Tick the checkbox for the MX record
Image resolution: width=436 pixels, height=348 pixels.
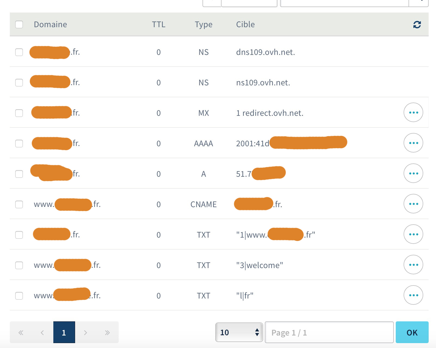(x=19, y=113)
